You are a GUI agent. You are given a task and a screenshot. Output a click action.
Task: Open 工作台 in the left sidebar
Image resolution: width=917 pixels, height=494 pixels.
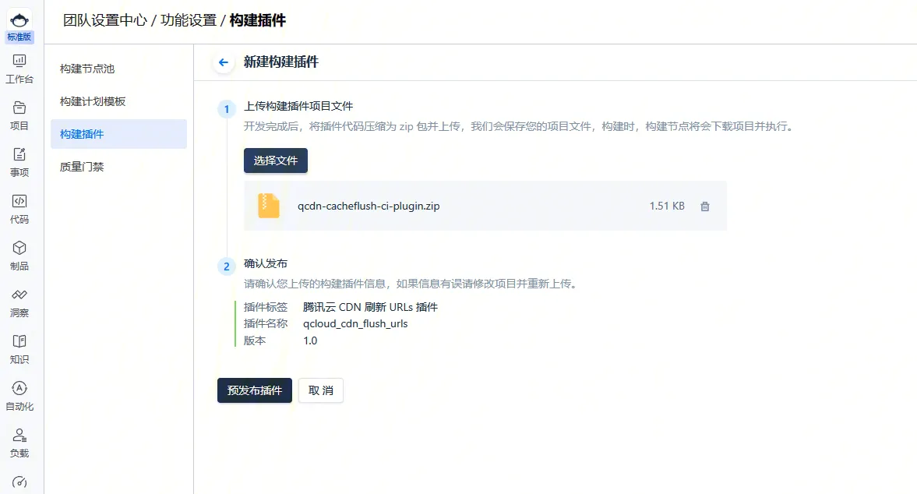[x=19, y=69]
